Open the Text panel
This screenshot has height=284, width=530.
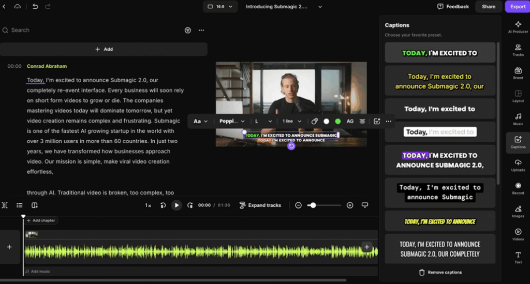point(518,257)
